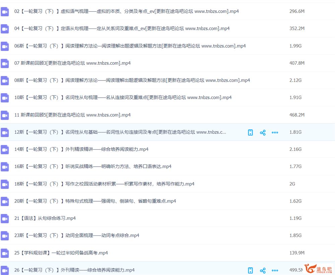
Task: Open file 23斯 动词全面梳理 mp4
Action: coord(77,235)
